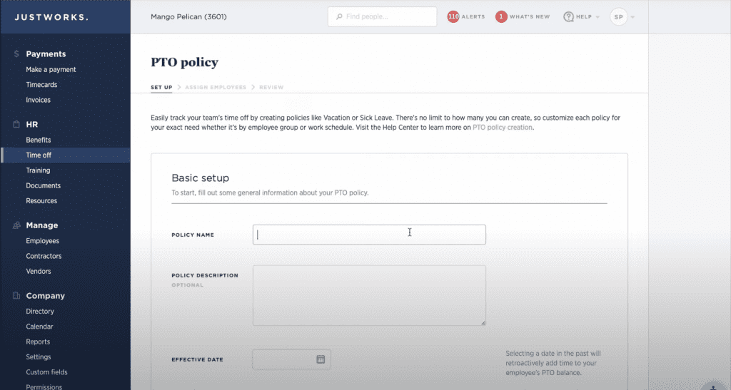731x390 pixels.
Task: Click the Manage people icon
Action: click(x=16, y=225)
